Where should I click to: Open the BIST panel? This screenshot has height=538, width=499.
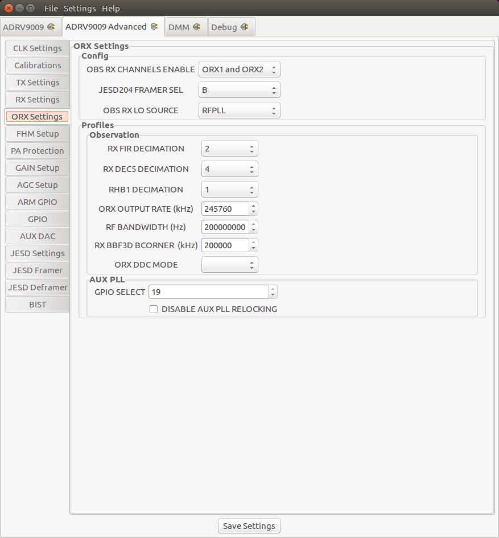[37, 304]
